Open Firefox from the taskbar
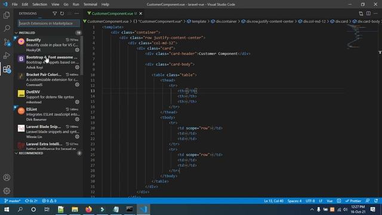 89,209
